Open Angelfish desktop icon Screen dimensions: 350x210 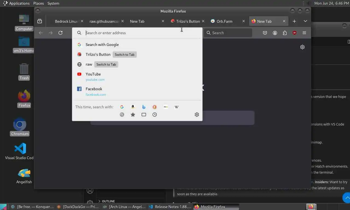pyautogui.click(x=24, y=176)
